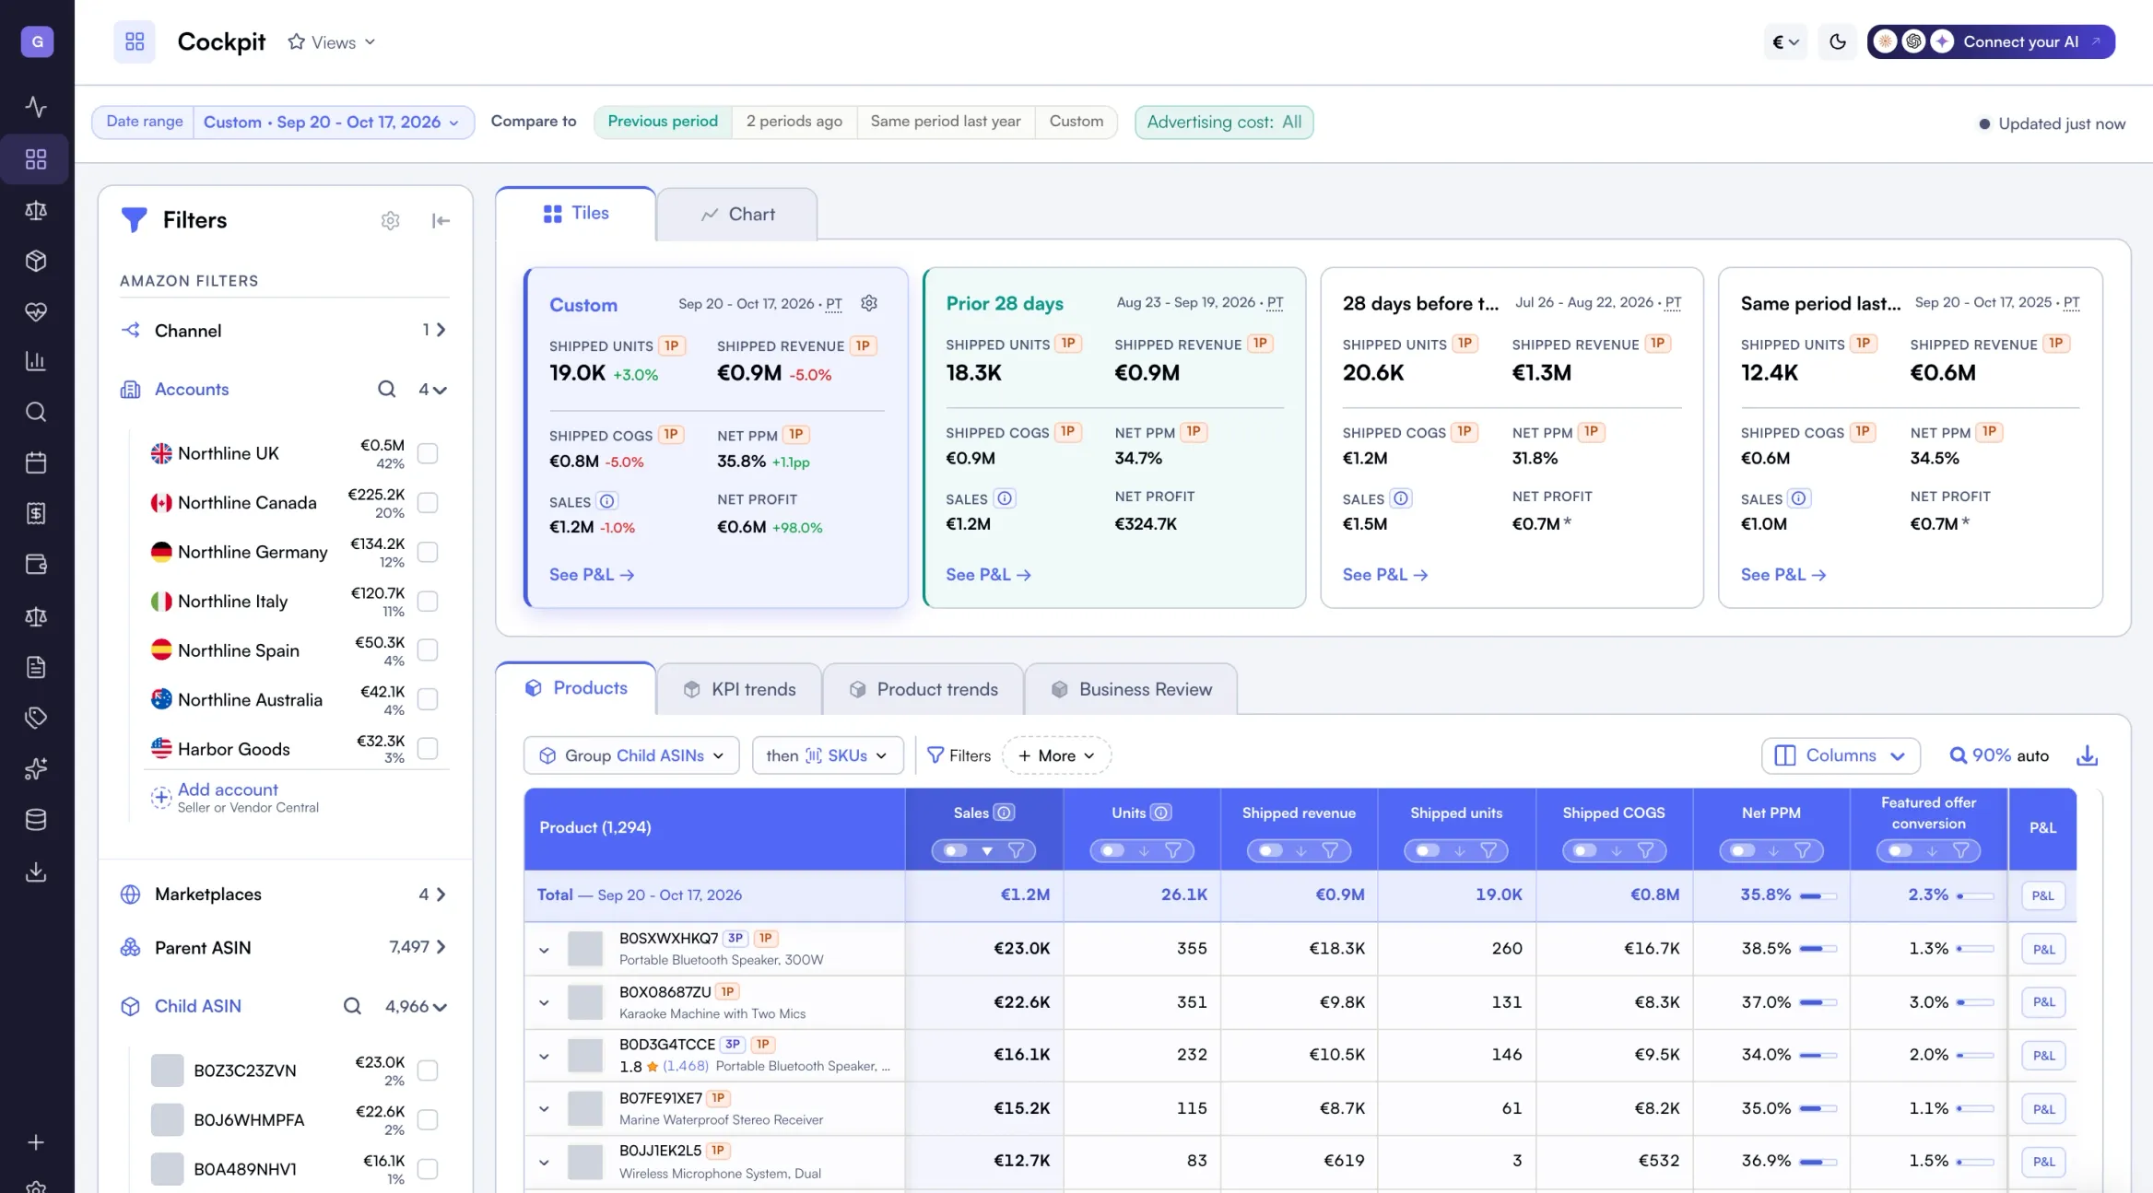Filter the Net PPM column funnel icon
The height and width of the screenshot is (1193, 2153).
1803,850
